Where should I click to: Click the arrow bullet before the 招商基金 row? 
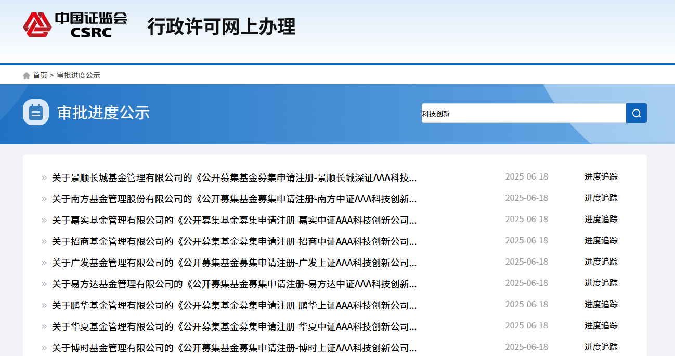[x=44, y=242]
